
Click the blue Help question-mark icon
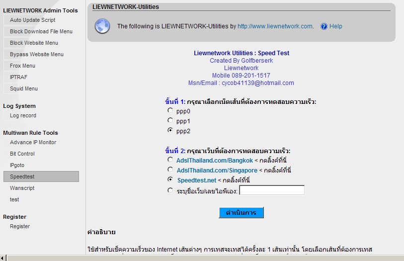pos(324,26)
